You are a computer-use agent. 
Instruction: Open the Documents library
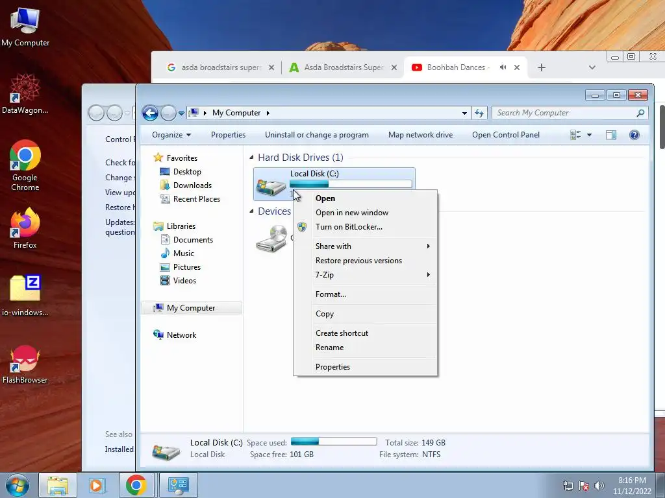tap(186, 240)
